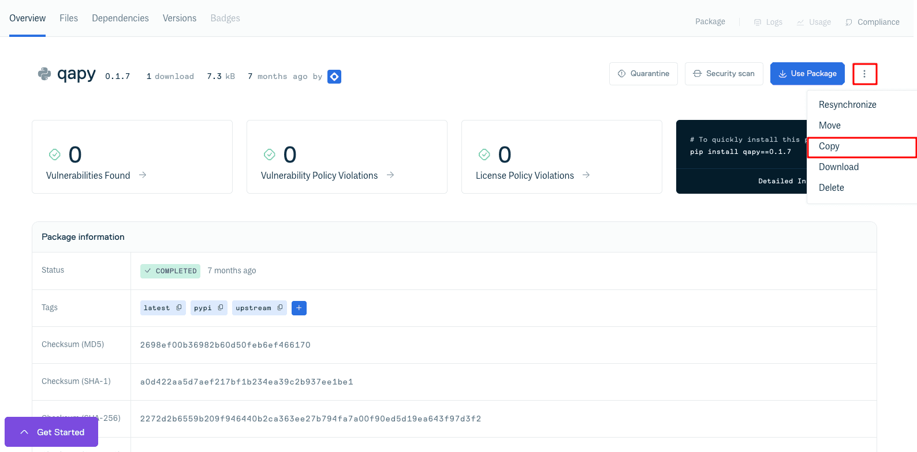Open Vulnerabilities Found arrow link
This screenshot has width=917, height=452.
click(x=143, y=175)
